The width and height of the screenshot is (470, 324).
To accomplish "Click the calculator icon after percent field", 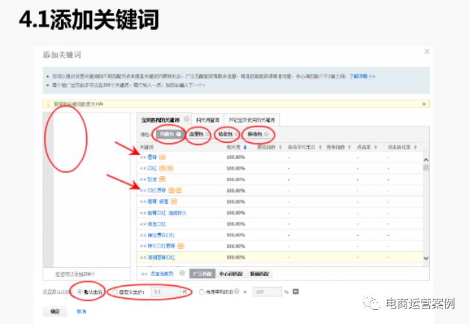I will click(x=296, y=292).
